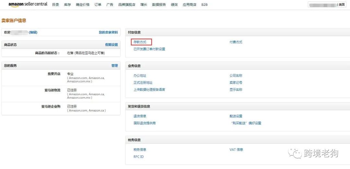Click the 卖家账户信息 page heading
This screenshot has height=169, width=350.
[14, 20]
